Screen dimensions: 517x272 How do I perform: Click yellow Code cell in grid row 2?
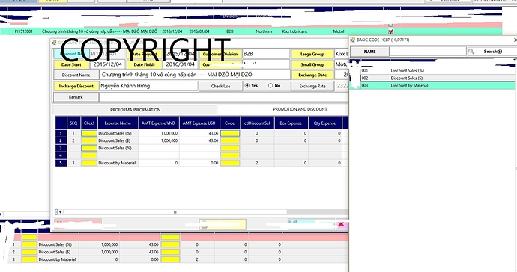click(x=230, y=140)
